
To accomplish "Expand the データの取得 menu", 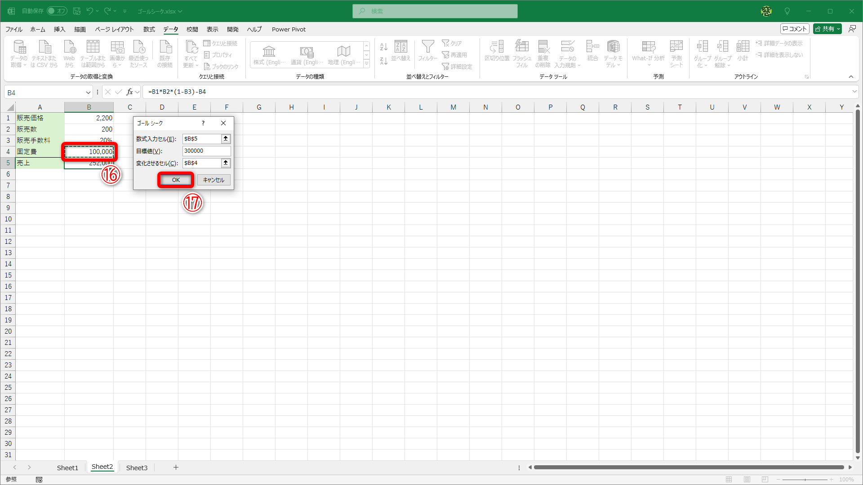I will point(19,53).
